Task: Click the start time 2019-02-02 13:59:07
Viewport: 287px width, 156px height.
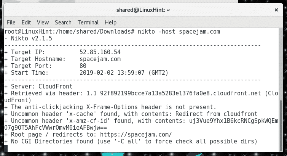Action: pos(112,73)
